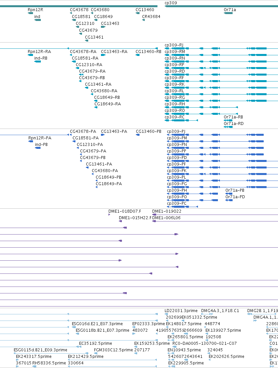278x368 pixels.
Task: Select gene CG18649 in gene track
Action: coord(103,17)
